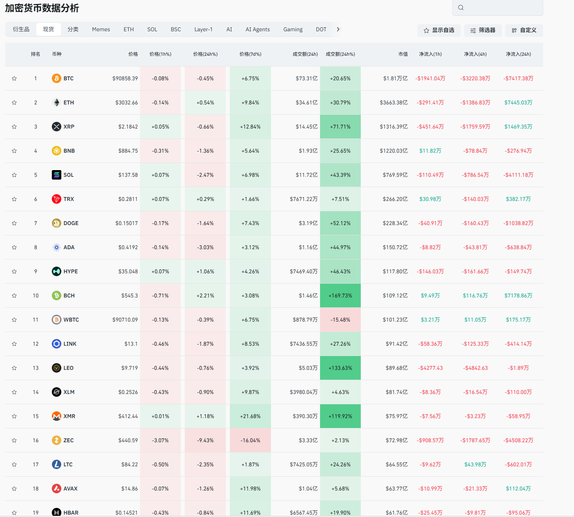The height and width of the screenshot is (517, 574).
Task: Click the XRP coin logo
Action: pos(57,127)
